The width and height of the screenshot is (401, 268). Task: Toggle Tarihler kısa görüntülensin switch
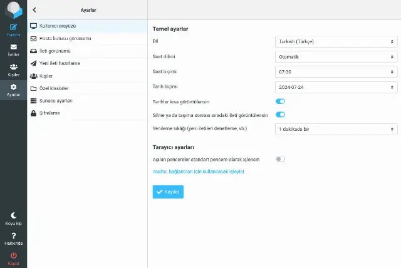tap(280, 101)
